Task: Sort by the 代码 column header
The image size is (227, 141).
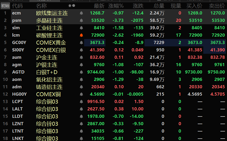Action: click(x=17, y=6)
